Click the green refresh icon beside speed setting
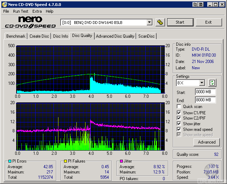The width and height of the screenshot is (227, 184). 212,83
